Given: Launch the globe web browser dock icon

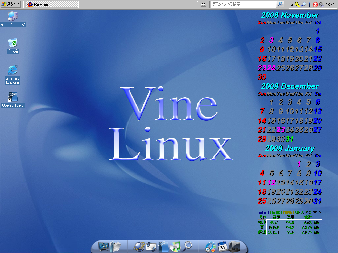Looking at the screenshot, I should point(139,246).
